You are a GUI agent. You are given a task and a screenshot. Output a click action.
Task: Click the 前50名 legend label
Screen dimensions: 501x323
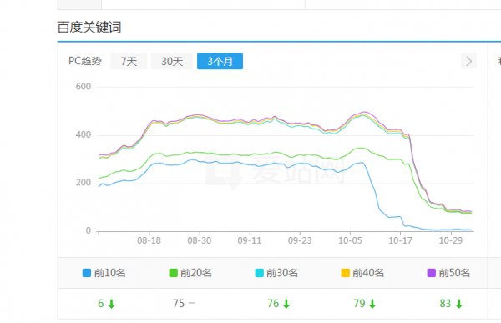454,273
